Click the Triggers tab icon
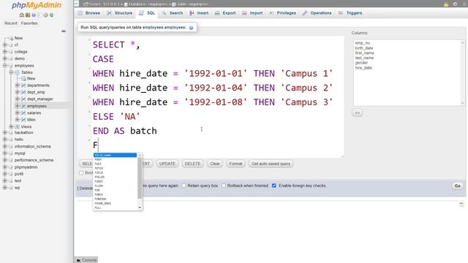468x263 pixels. (341, 13)
